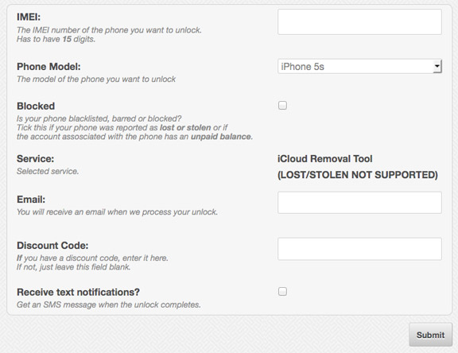Click the IMEI label heading
Image resolution: width=458 pixels, height=353 pixels.
(29, 17)
